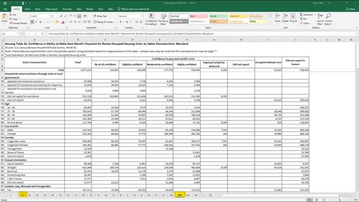Apply Accounting dollar format
359x202 pixels.
pyautogui.click(x=121, y=22)
